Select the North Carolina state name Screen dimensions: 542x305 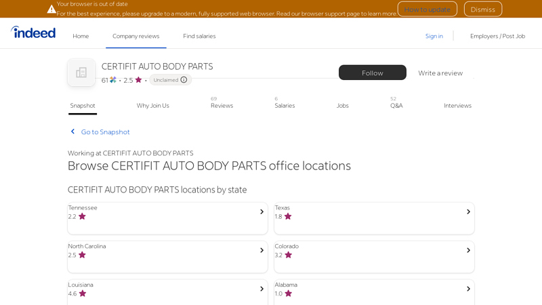coord(87,246)
